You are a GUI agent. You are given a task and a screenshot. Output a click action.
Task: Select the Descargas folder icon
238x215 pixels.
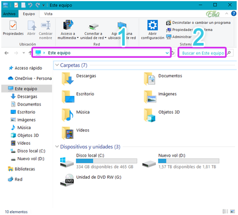click(x=68, y=79)
